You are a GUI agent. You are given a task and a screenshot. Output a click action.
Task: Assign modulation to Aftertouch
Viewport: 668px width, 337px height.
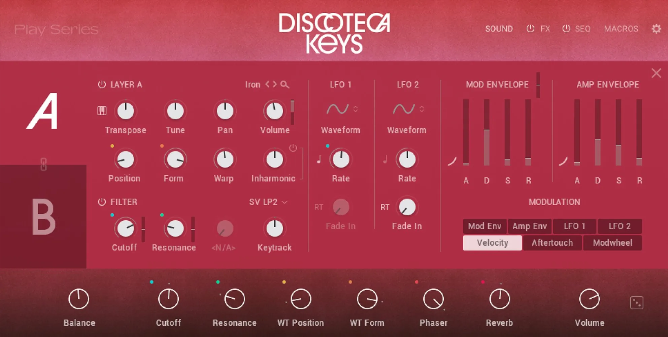coord(552,243)
